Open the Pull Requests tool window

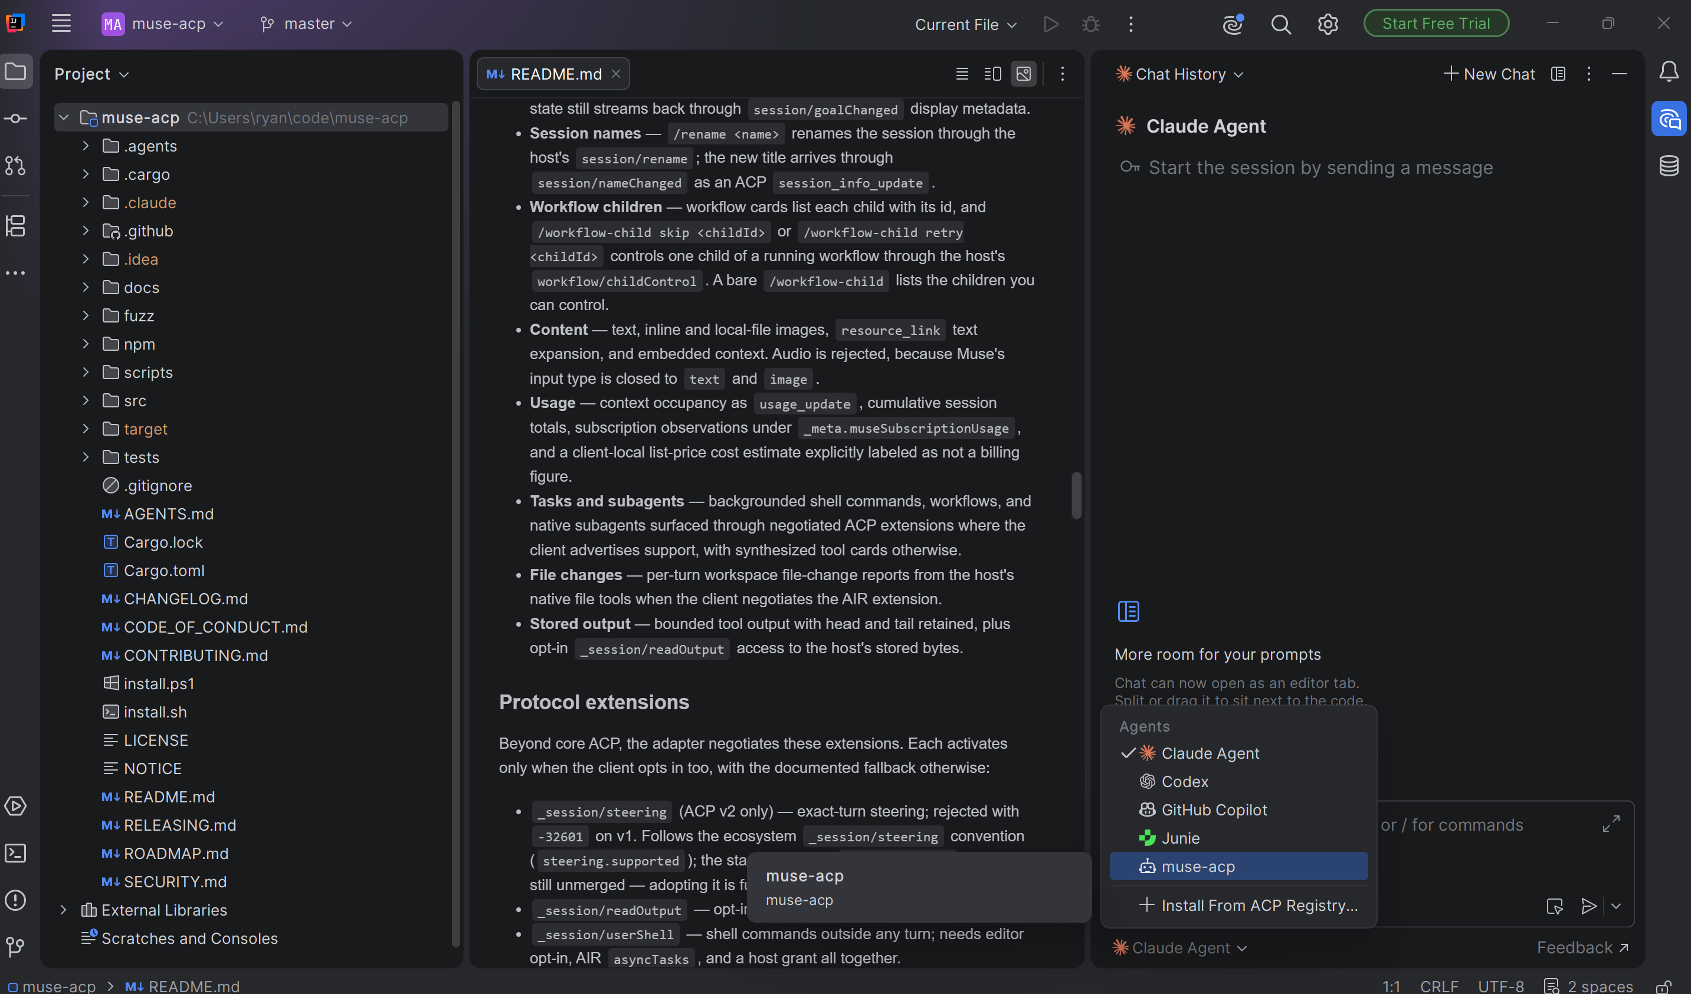tap(16, 166)
